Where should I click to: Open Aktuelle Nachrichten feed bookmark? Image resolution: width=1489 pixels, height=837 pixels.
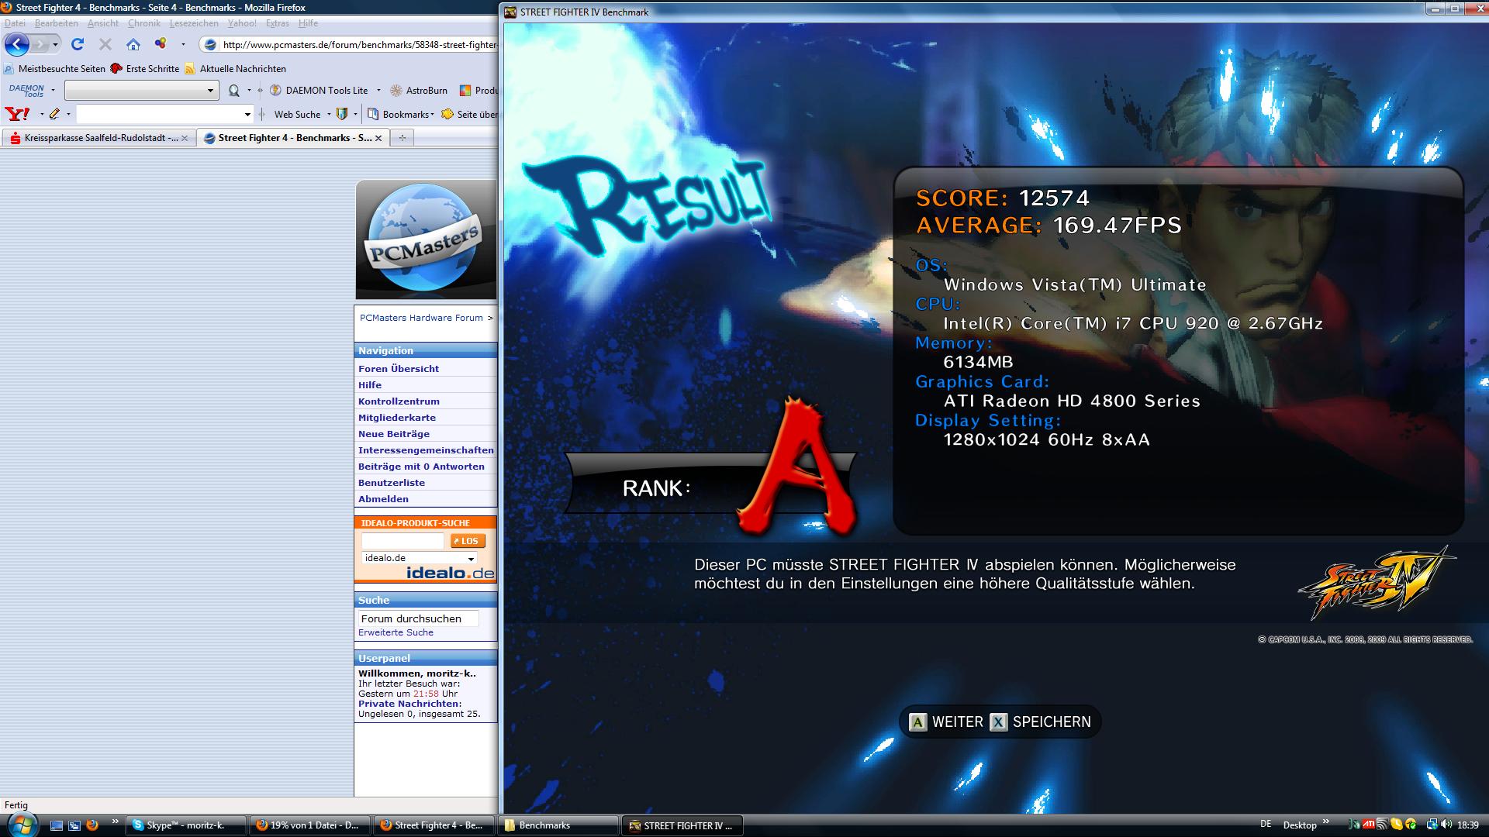(x=235, y=68)
